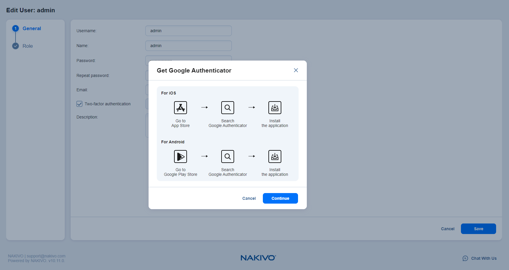Click the Google Play Store icon
This screenshot has height=270, width=509.
pyautogui.click(x=181, y=157)
